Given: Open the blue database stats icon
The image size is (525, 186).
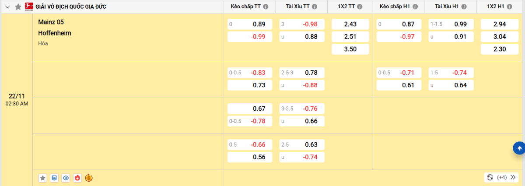Looking at the screenshot, I should coord(54,178).
